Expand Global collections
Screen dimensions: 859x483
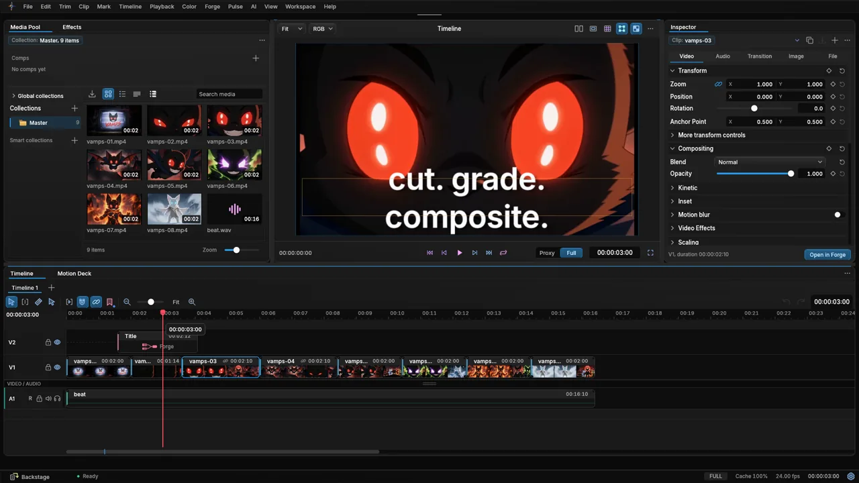click(x=37, y=96)
